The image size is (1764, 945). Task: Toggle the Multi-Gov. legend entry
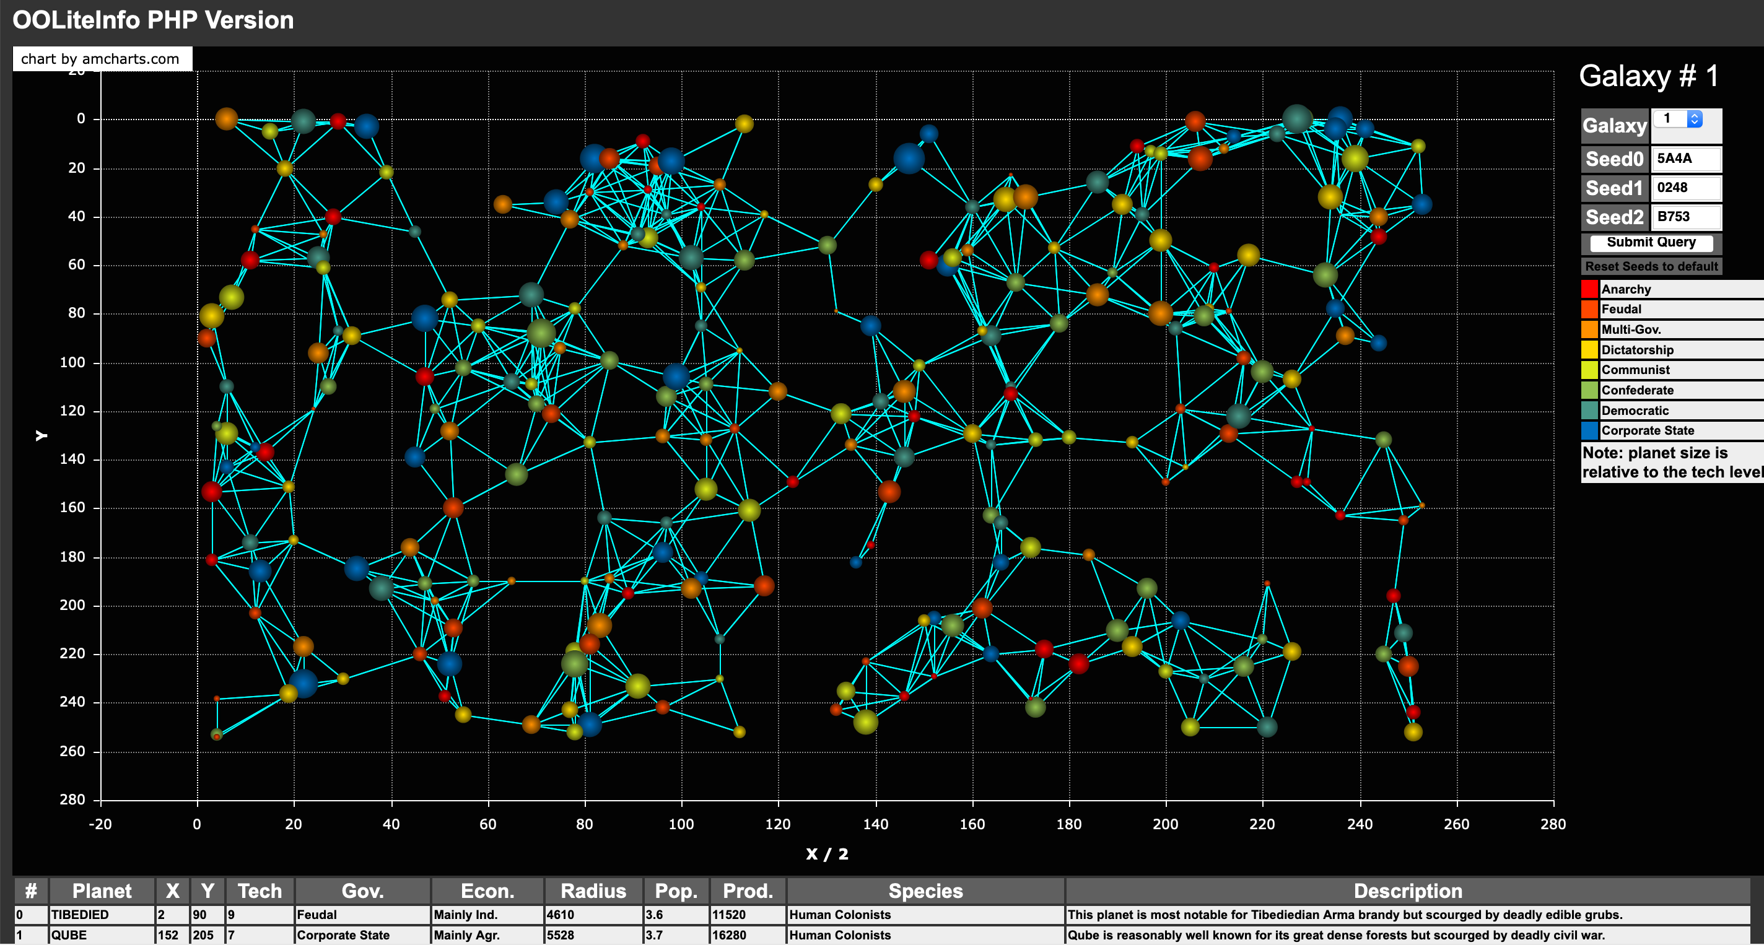pos(1630,329)
